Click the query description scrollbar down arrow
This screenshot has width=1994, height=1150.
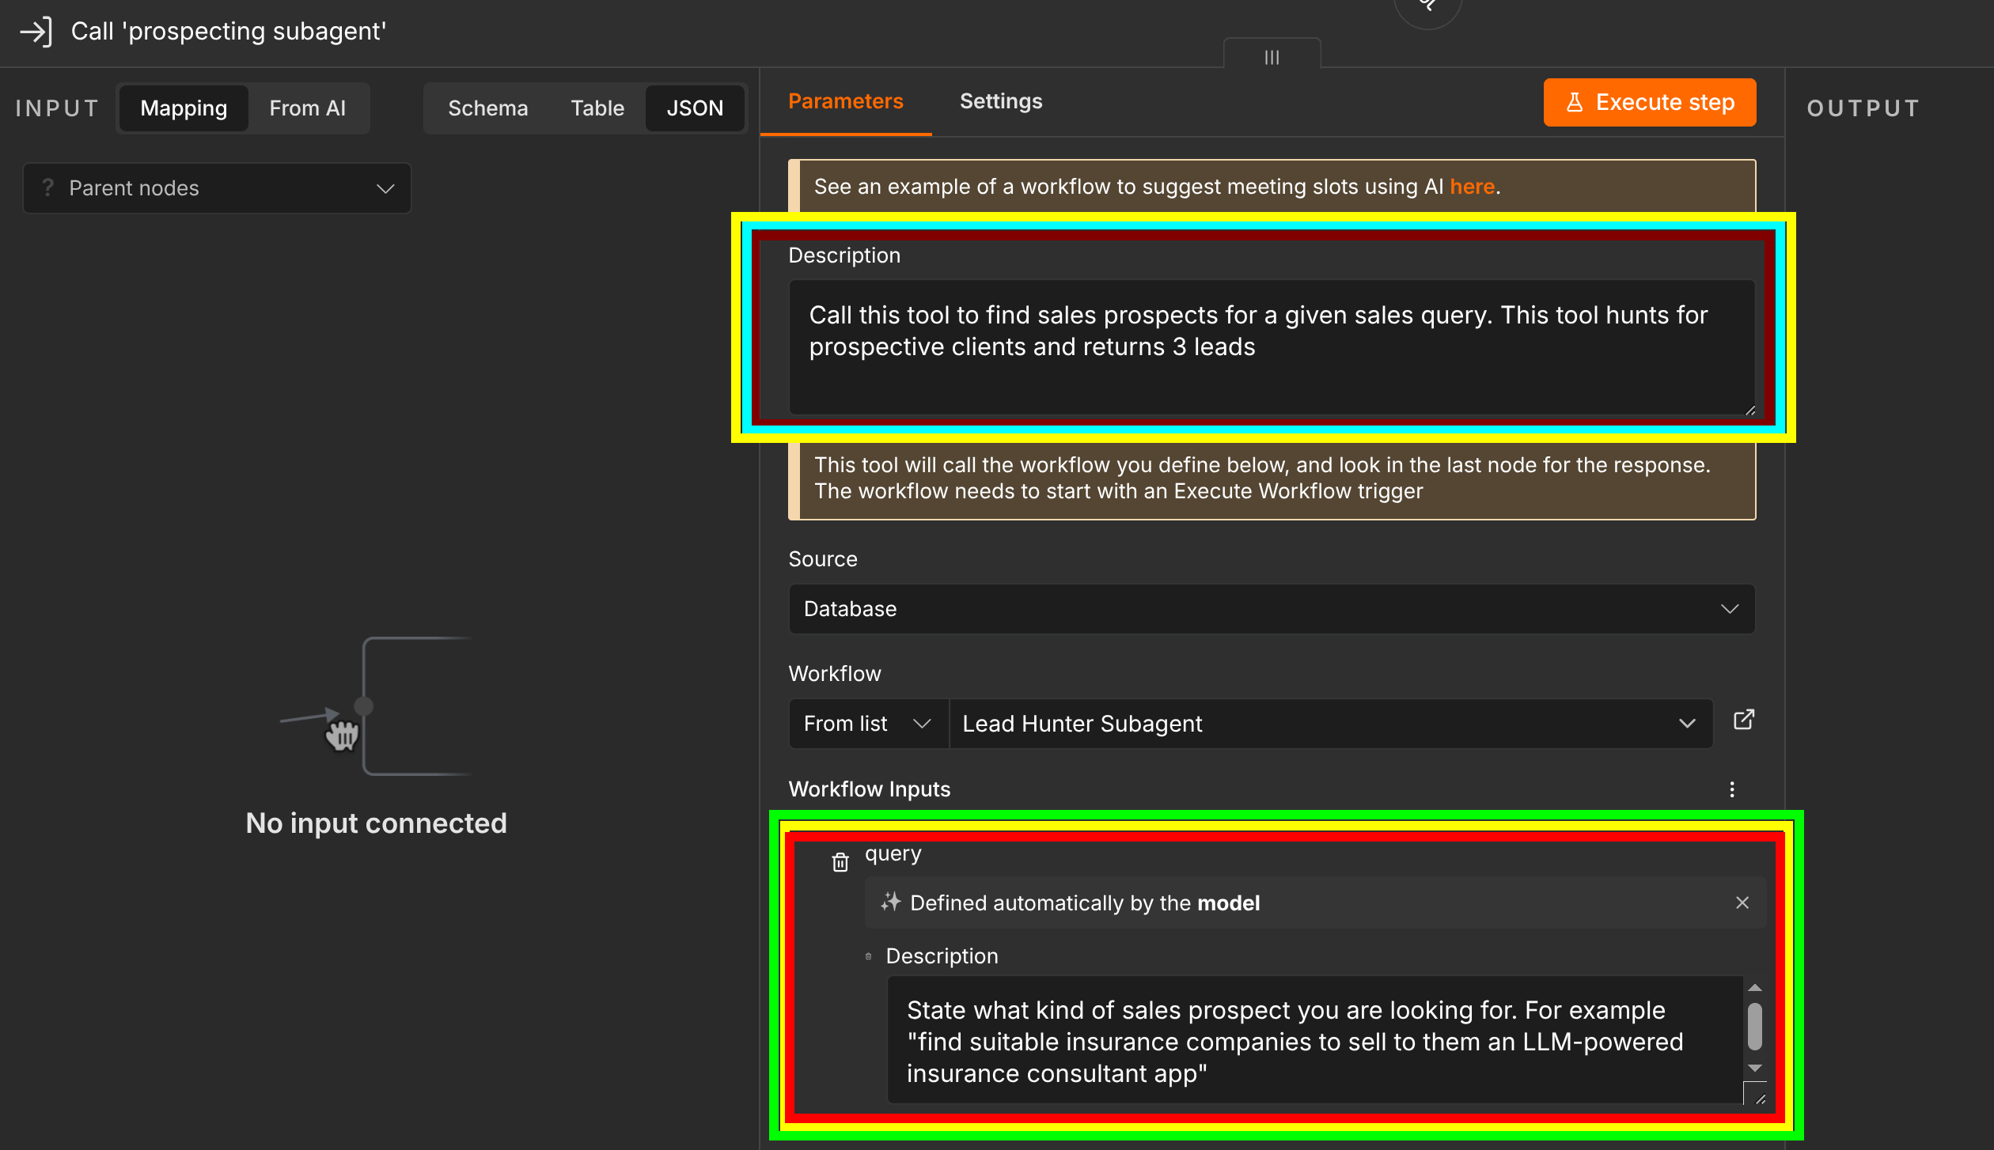click(x=1755, y=1069)
